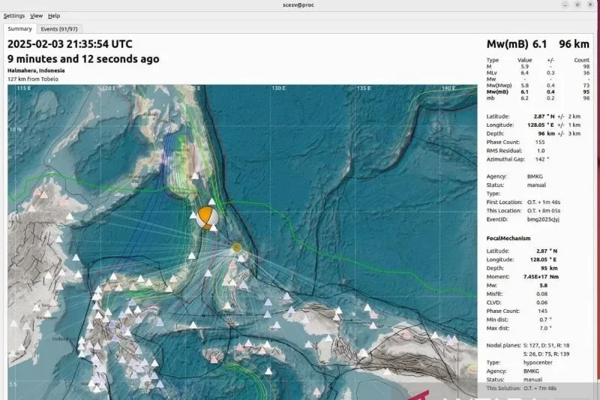Open the Help menu
Image resolution: width=600 pixels, height=400 pixels.
[54, 16]
